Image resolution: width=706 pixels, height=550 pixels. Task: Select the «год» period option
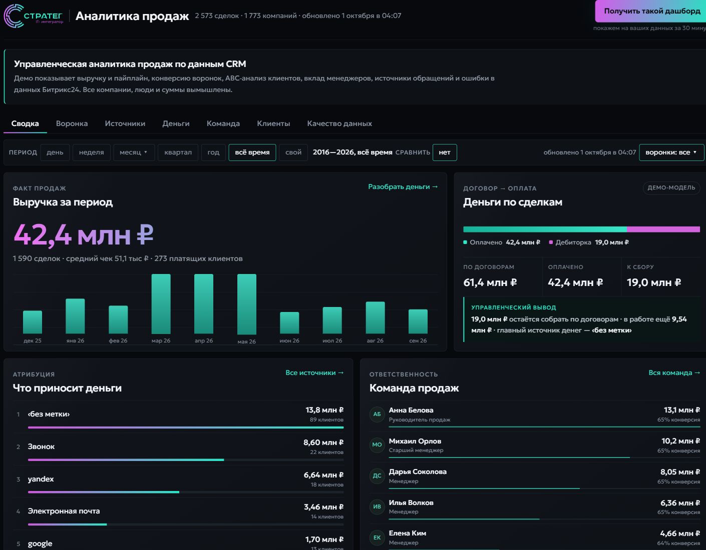tap(213, 152)
